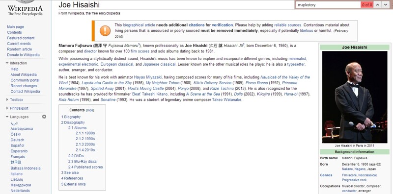The image size is (393, 194).
Task: Jump to 2 Discography section
Action: click(x=73, y=122)
